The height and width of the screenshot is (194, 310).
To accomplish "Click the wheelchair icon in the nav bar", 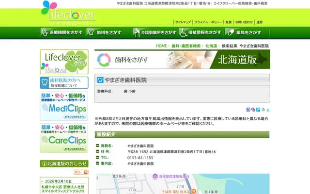I will click(183, 32).
